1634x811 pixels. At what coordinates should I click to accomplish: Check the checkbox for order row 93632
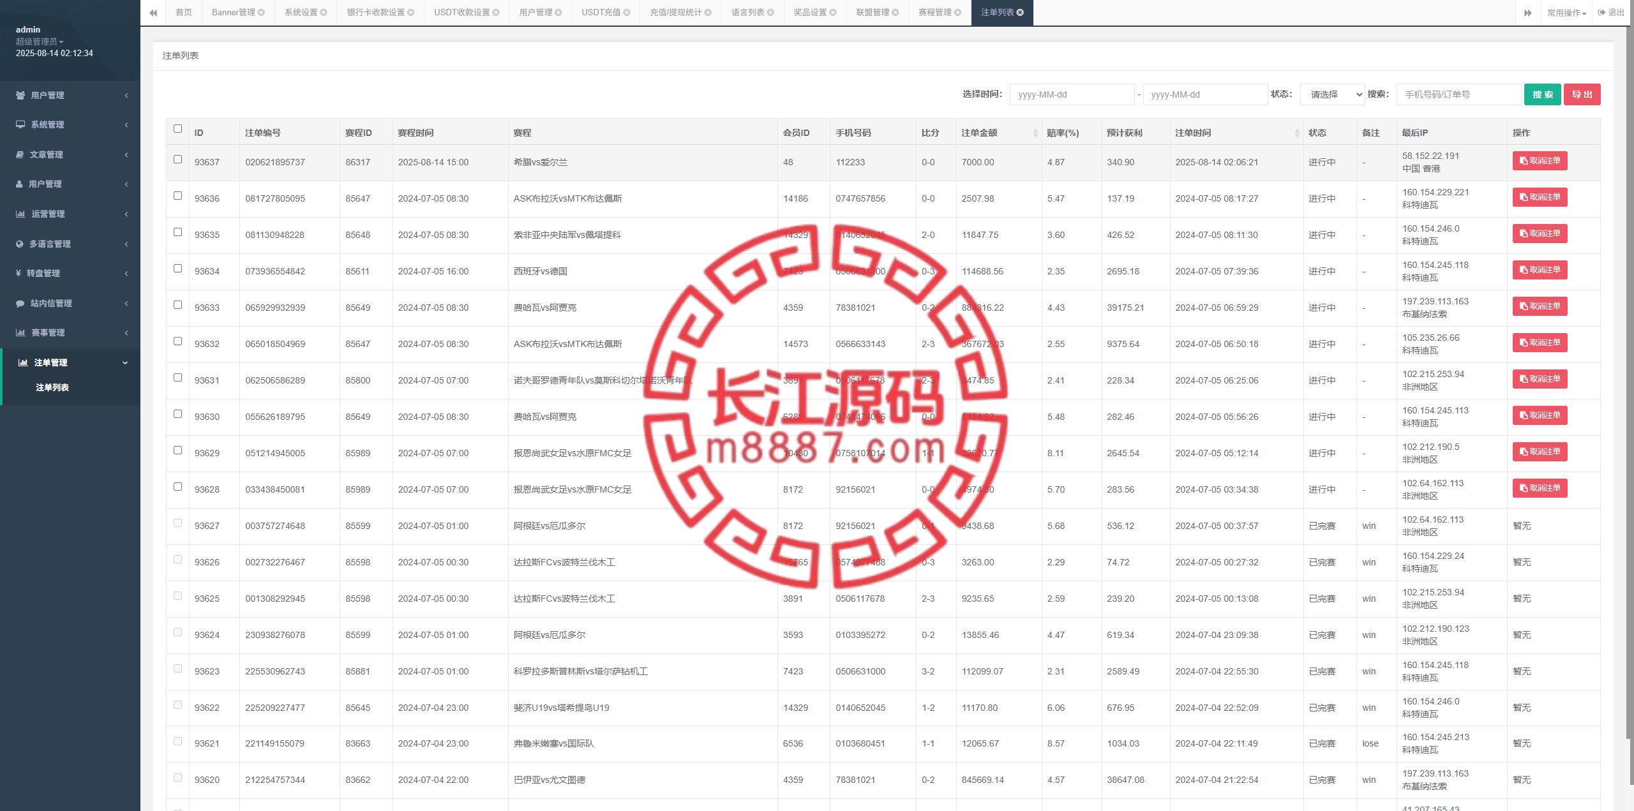click(x=177, y=341)
